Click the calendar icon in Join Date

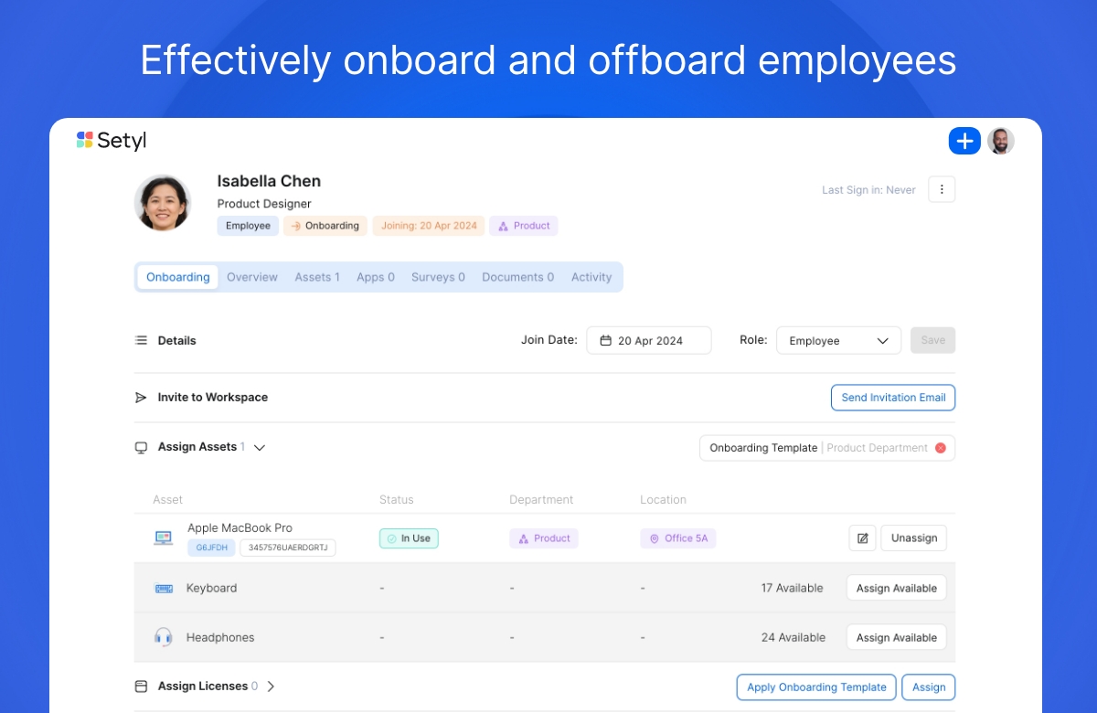[x=605, y=341]
